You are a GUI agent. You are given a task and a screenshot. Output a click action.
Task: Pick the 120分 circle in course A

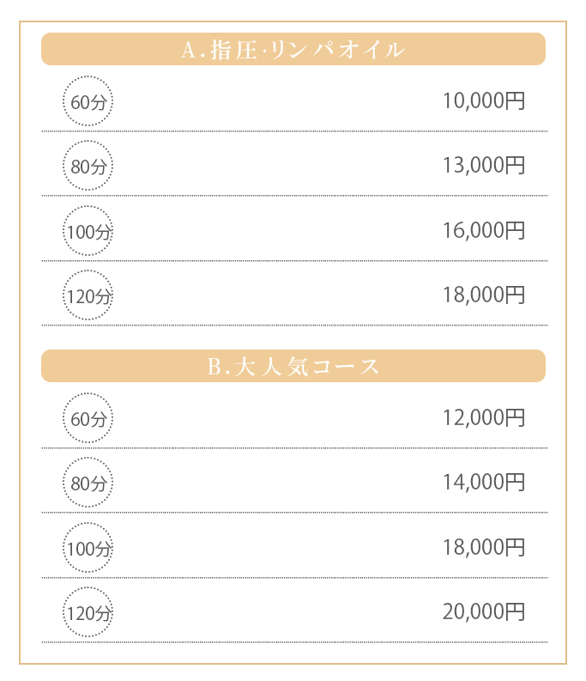(88, 295)
